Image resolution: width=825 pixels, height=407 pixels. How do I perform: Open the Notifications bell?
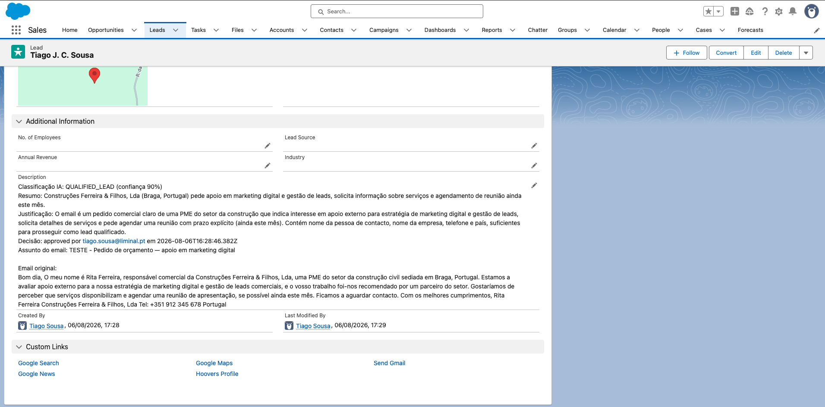point(793,11)
